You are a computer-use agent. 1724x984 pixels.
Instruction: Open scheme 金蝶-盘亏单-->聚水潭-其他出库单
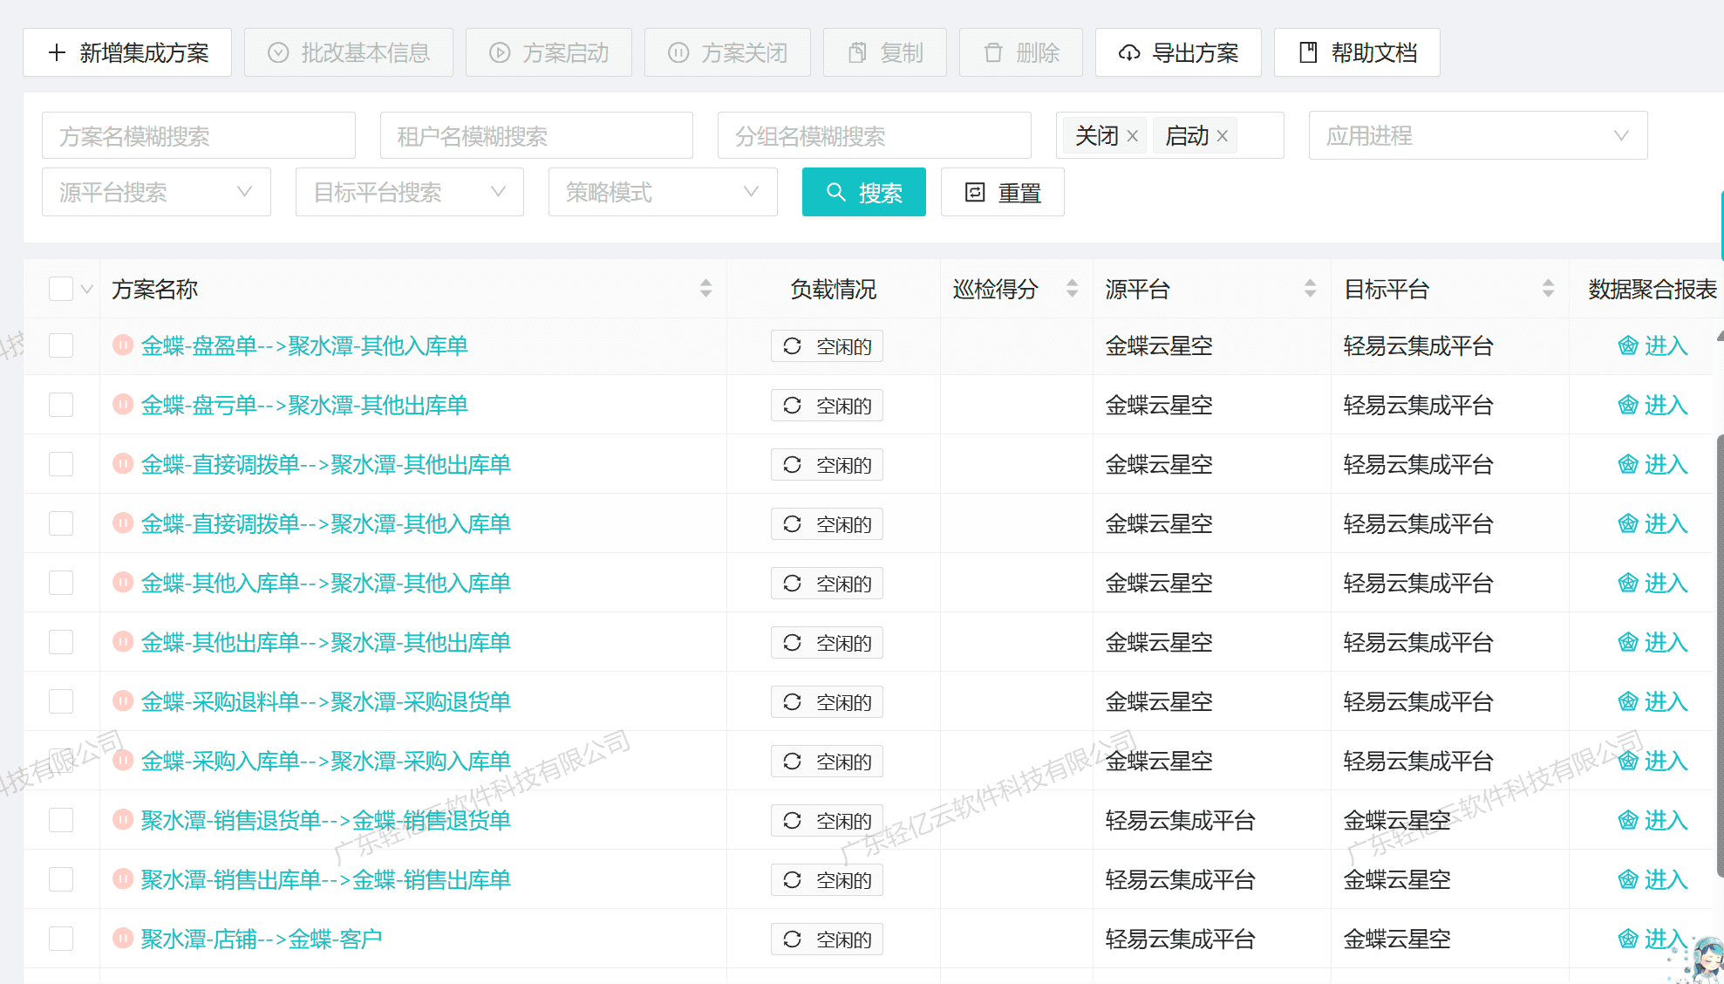[x=304, y=405]
